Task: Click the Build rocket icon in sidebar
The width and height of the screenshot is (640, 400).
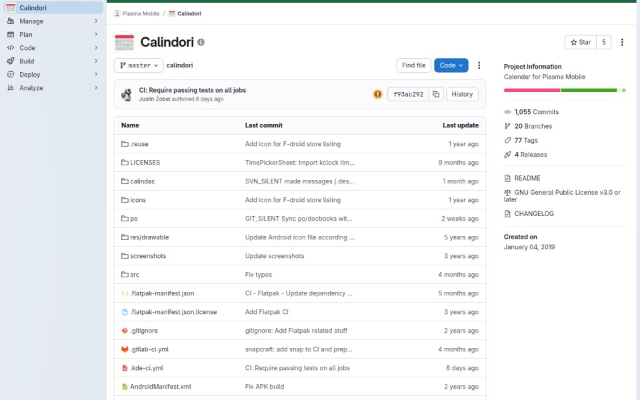Action: 11,61
